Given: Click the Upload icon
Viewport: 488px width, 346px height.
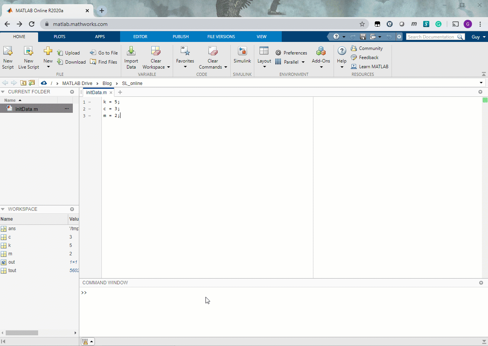Looking at the screenshot, I should click(60, 53).
